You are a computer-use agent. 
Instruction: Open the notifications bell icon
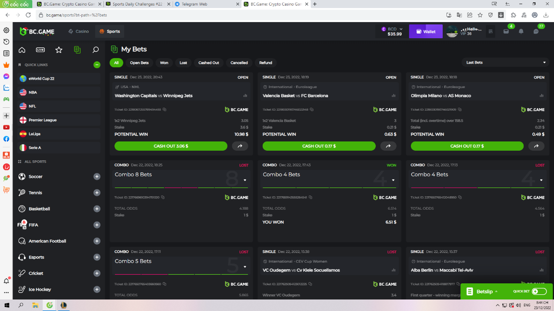click(x=521, y=32)
